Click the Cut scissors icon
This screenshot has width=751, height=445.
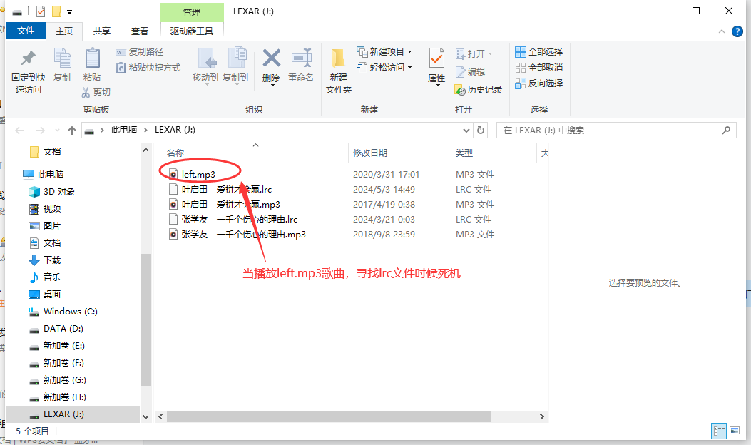click(86, 91)
